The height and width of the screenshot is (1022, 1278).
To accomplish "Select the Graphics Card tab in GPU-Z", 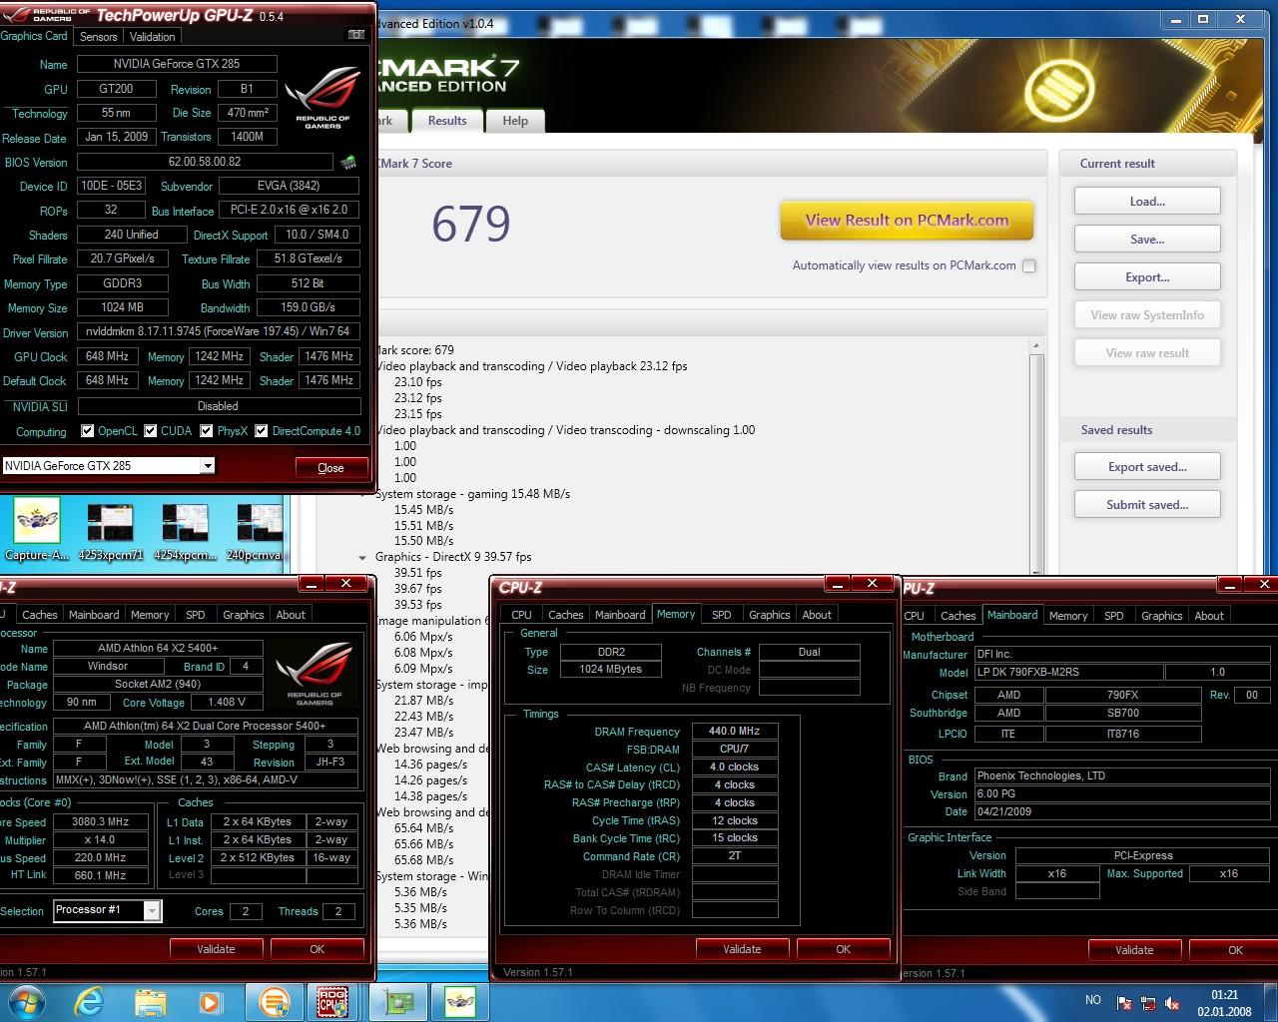I will (x=34, y=36).
